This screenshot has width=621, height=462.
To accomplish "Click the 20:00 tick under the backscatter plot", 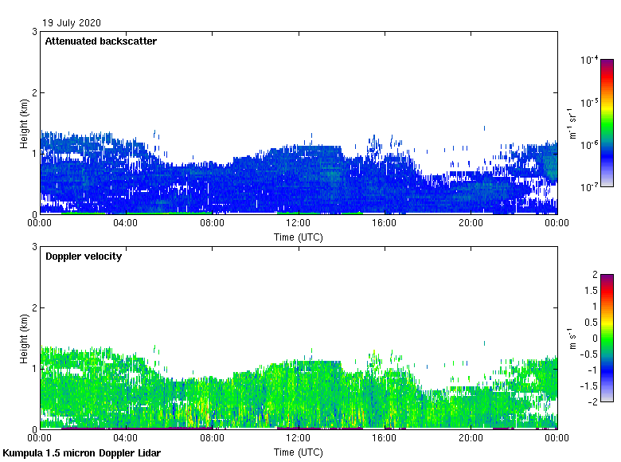I will pos(471,223).
